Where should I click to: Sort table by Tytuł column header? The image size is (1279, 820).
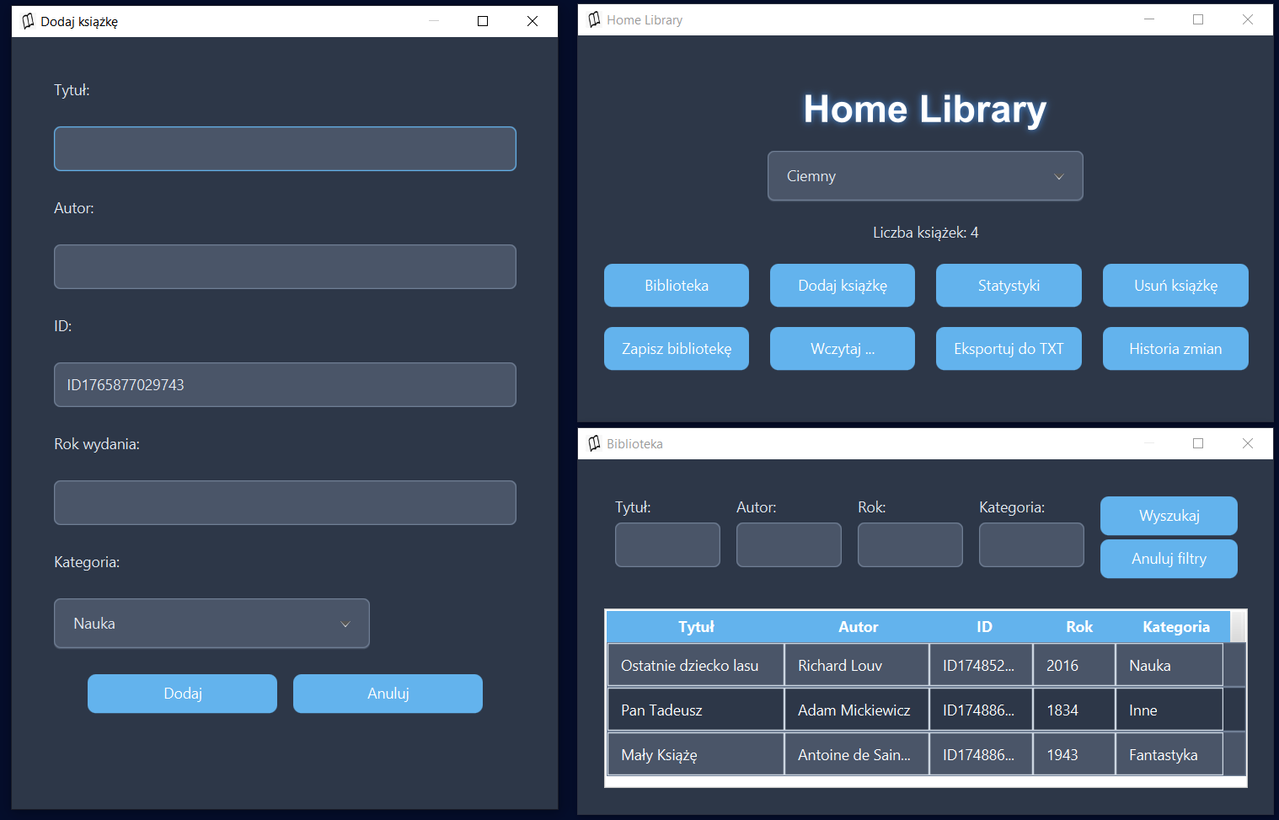[x=695, y=627]
